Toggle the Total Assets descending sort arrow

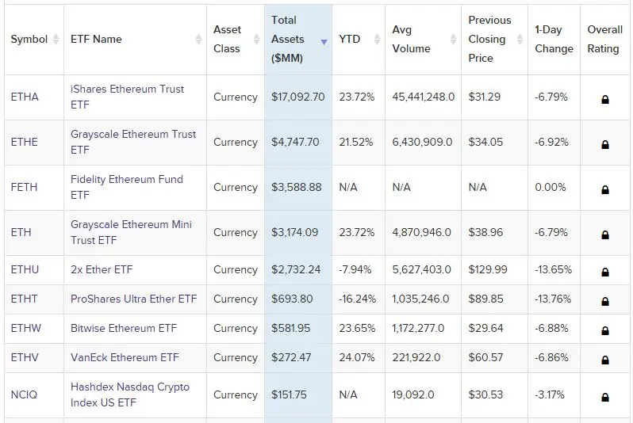[324, 41]
